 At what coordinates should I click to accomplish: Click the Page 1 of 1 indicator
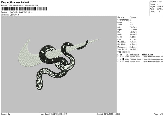click(158, 114)
